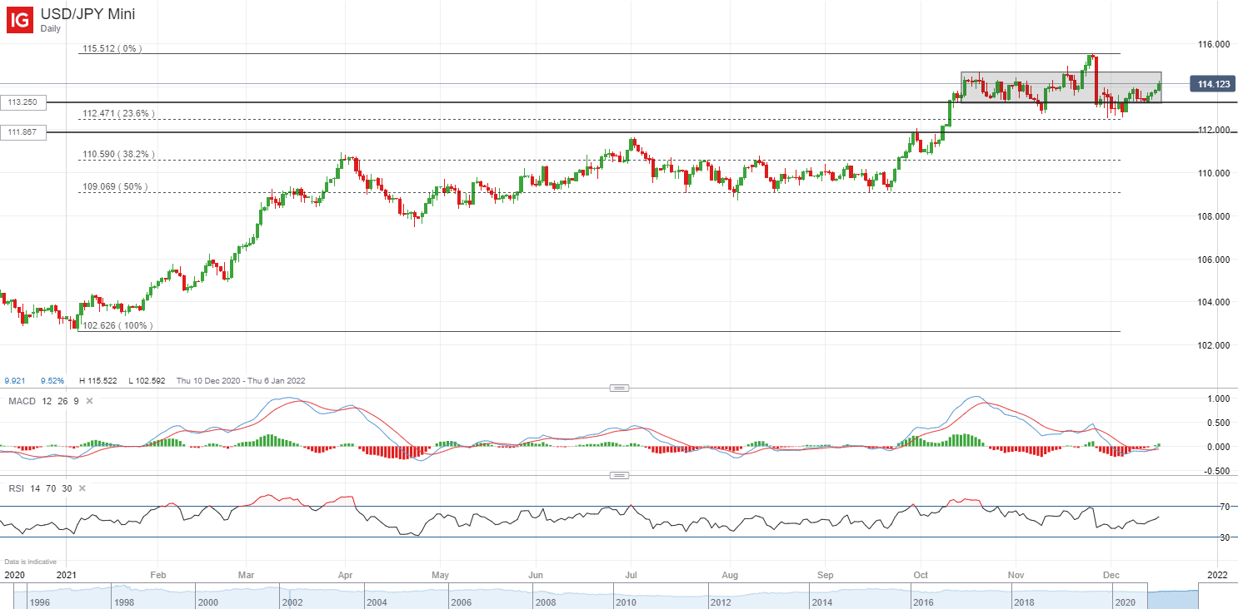This screenshot has height=609, width=1238.
Task: Click the grey shaded rectangle drawing
Action: point(1061,87)
